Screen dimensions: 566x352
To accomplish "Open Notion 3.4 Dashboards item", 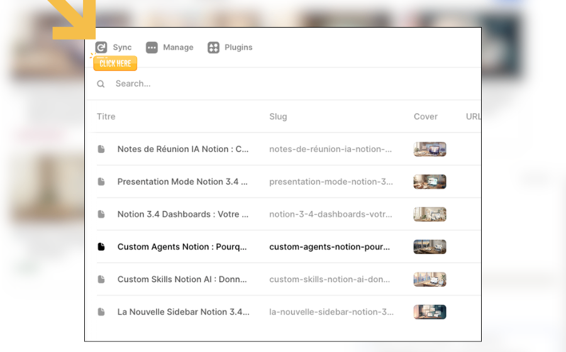I will click(x=182, y=214).
